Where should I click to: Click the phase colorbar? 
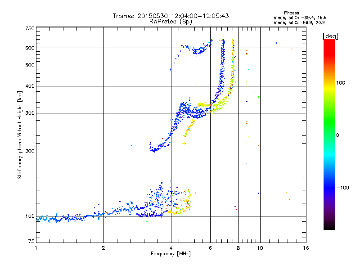[x=329, y=135]
